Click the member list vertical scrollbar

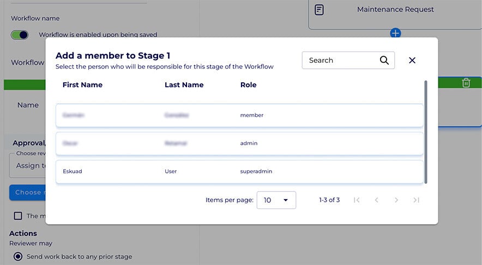(426, 131)
